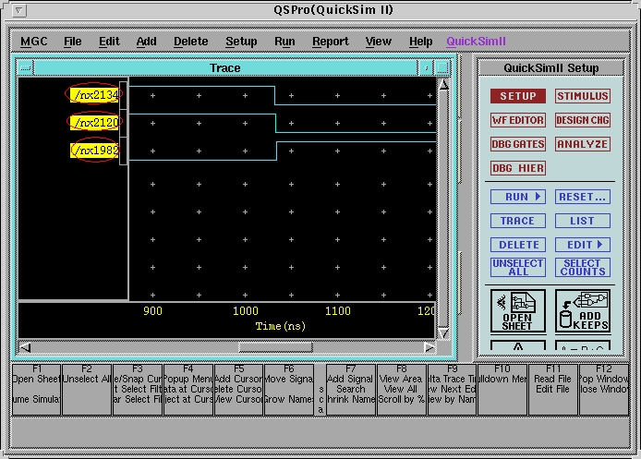641x459 pixels.
Task: Expand the RUN submenu button
Action: pos(517,197)
